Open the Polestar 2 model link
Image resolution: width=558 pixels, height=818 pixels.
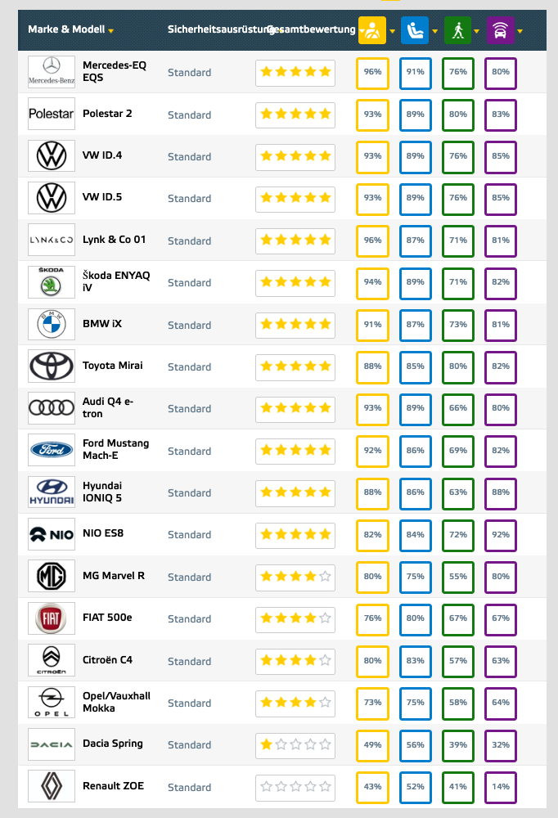[107, 114]
